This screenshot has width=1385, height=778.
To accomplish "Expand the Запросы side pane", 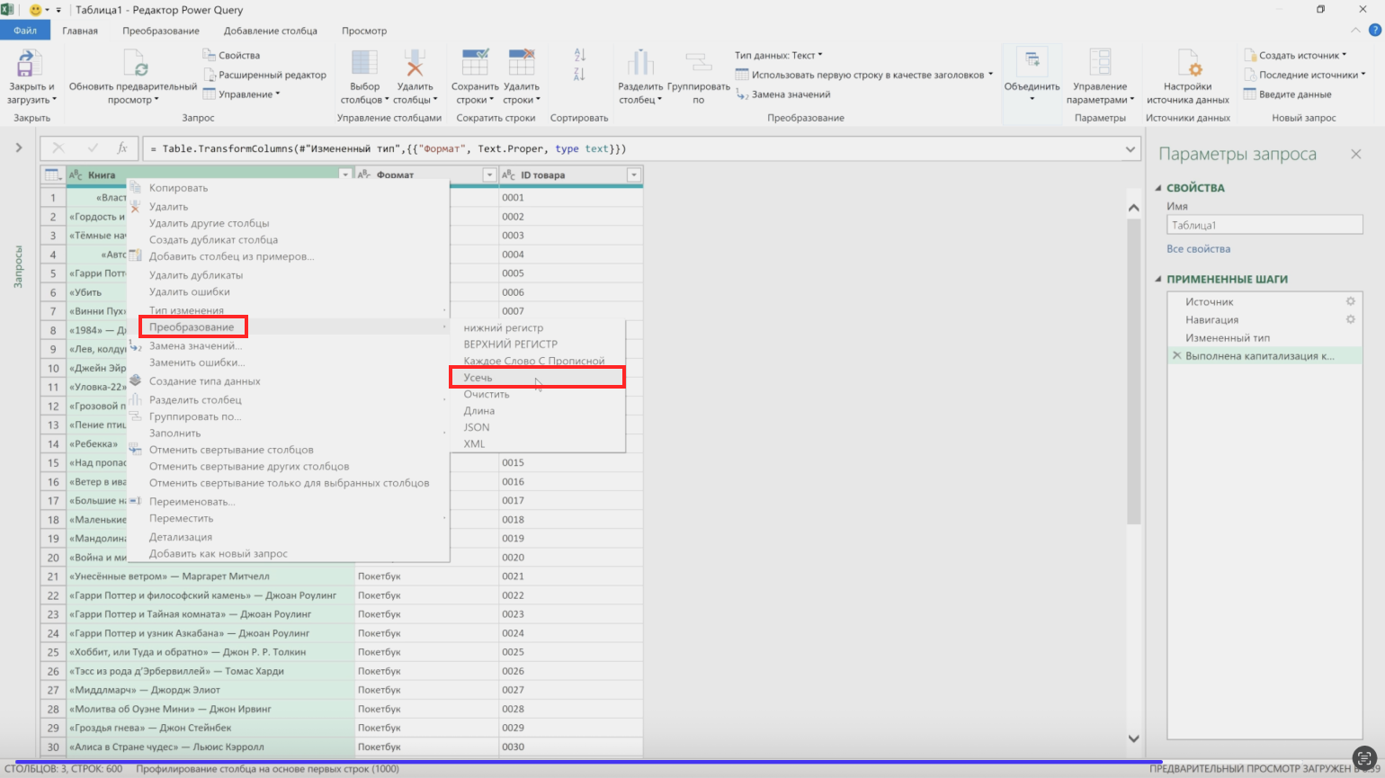I will tap(18, 148).
